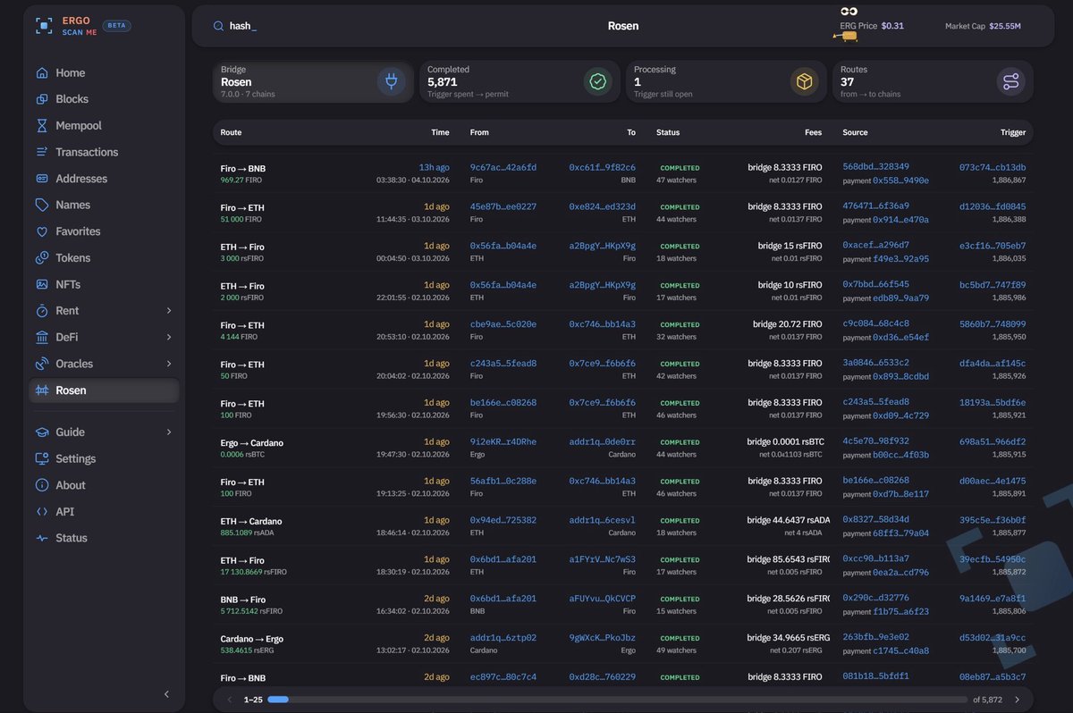Go to next page chevron
The image size is (1073, 713).
(x=1017, y=700)
